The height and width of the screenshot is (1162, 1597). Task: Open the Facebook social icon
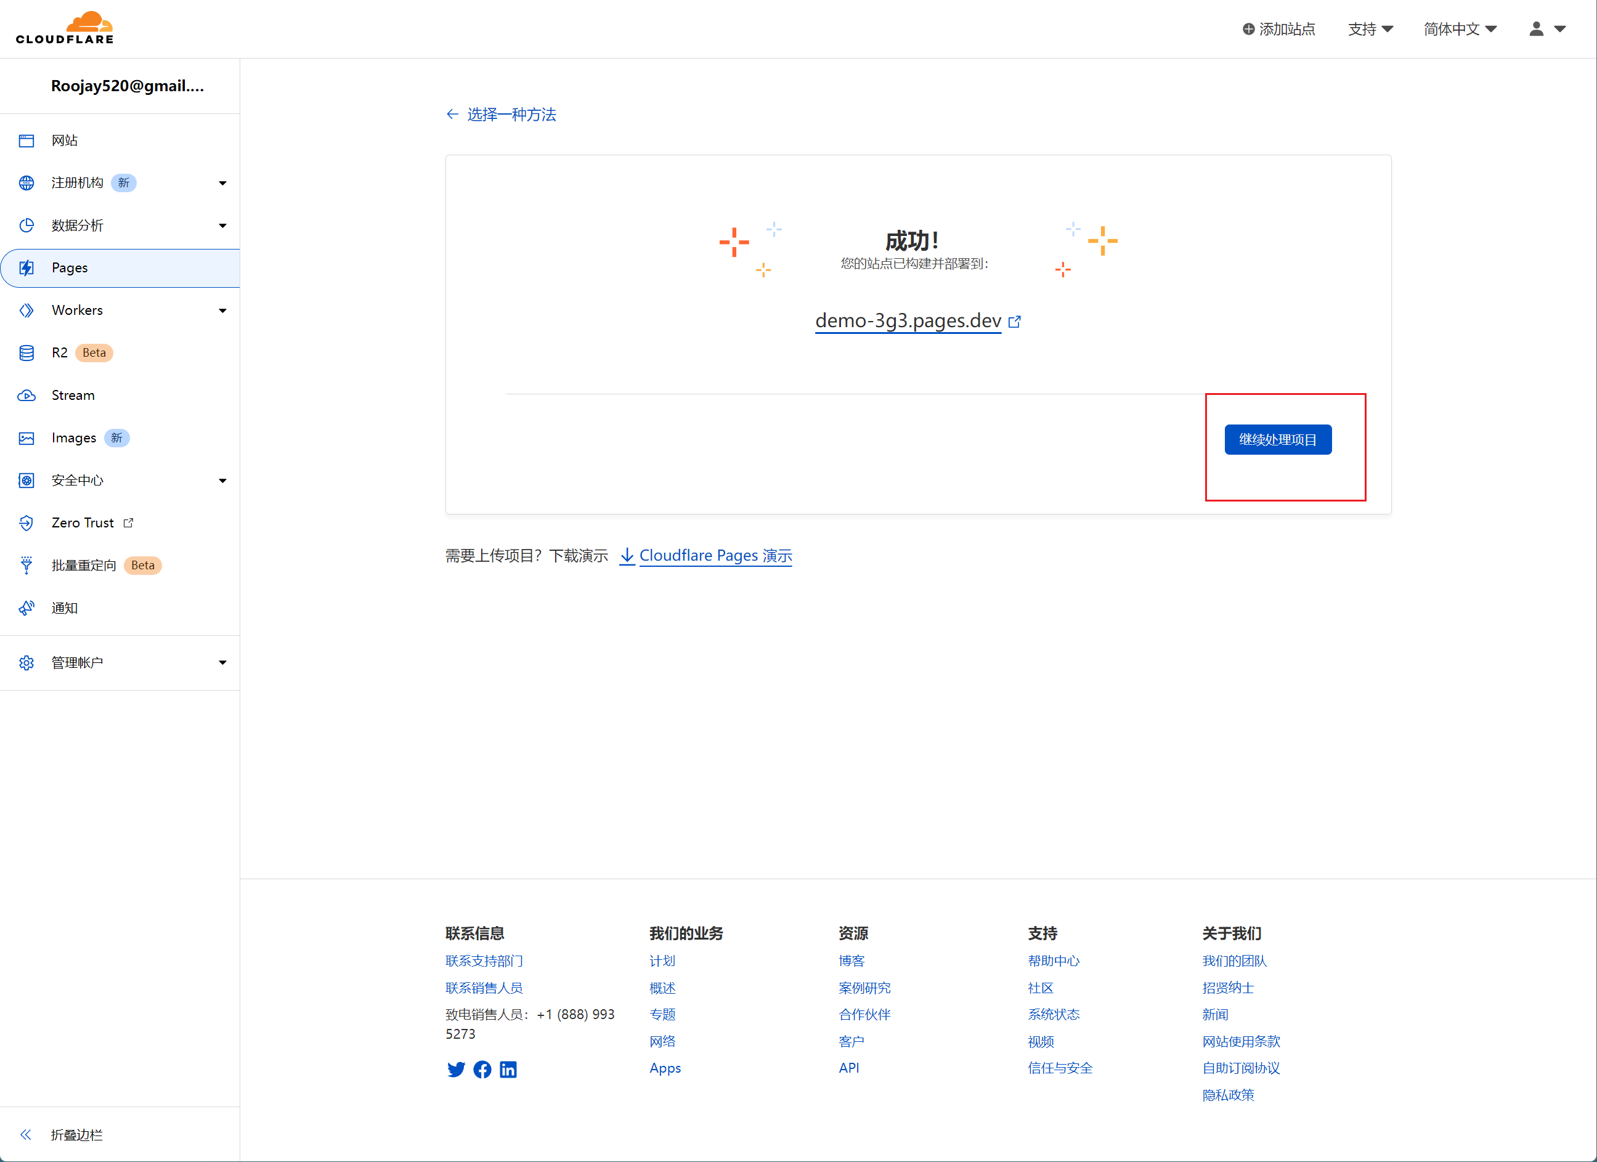(x=482, y=1069)
